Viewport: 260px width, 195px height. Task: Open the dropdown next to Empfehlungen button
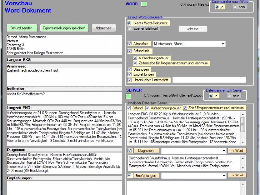pos(224,175)
